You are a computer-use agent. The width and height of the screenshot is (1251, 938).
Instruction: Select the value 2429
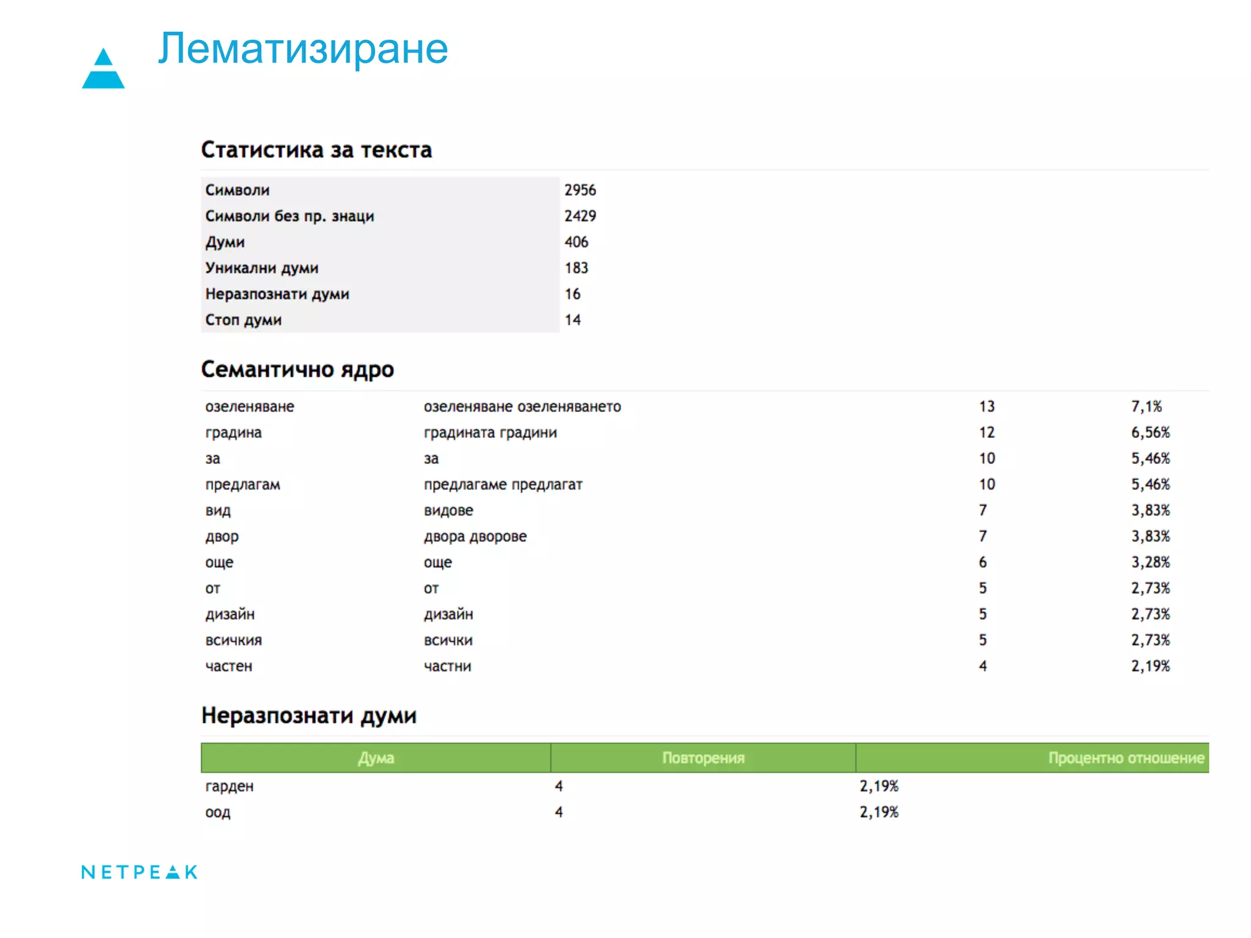coord(580,216)
